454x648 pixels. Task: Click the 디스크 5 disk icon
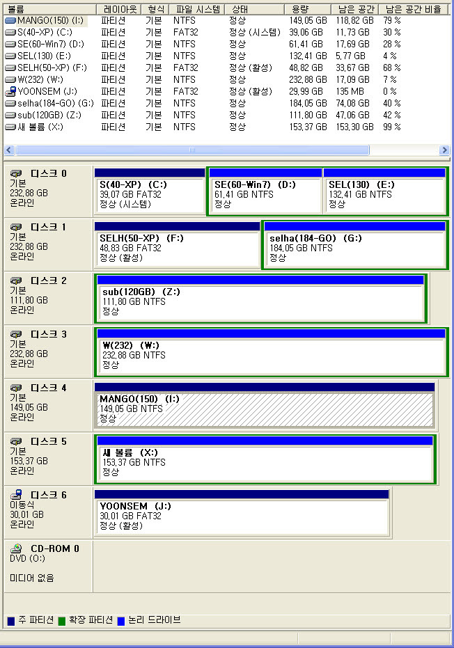click(16, 441)
